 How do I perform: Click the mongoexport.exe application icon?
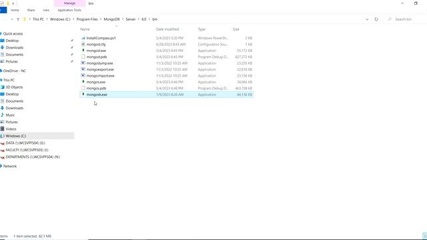point(83,69)
